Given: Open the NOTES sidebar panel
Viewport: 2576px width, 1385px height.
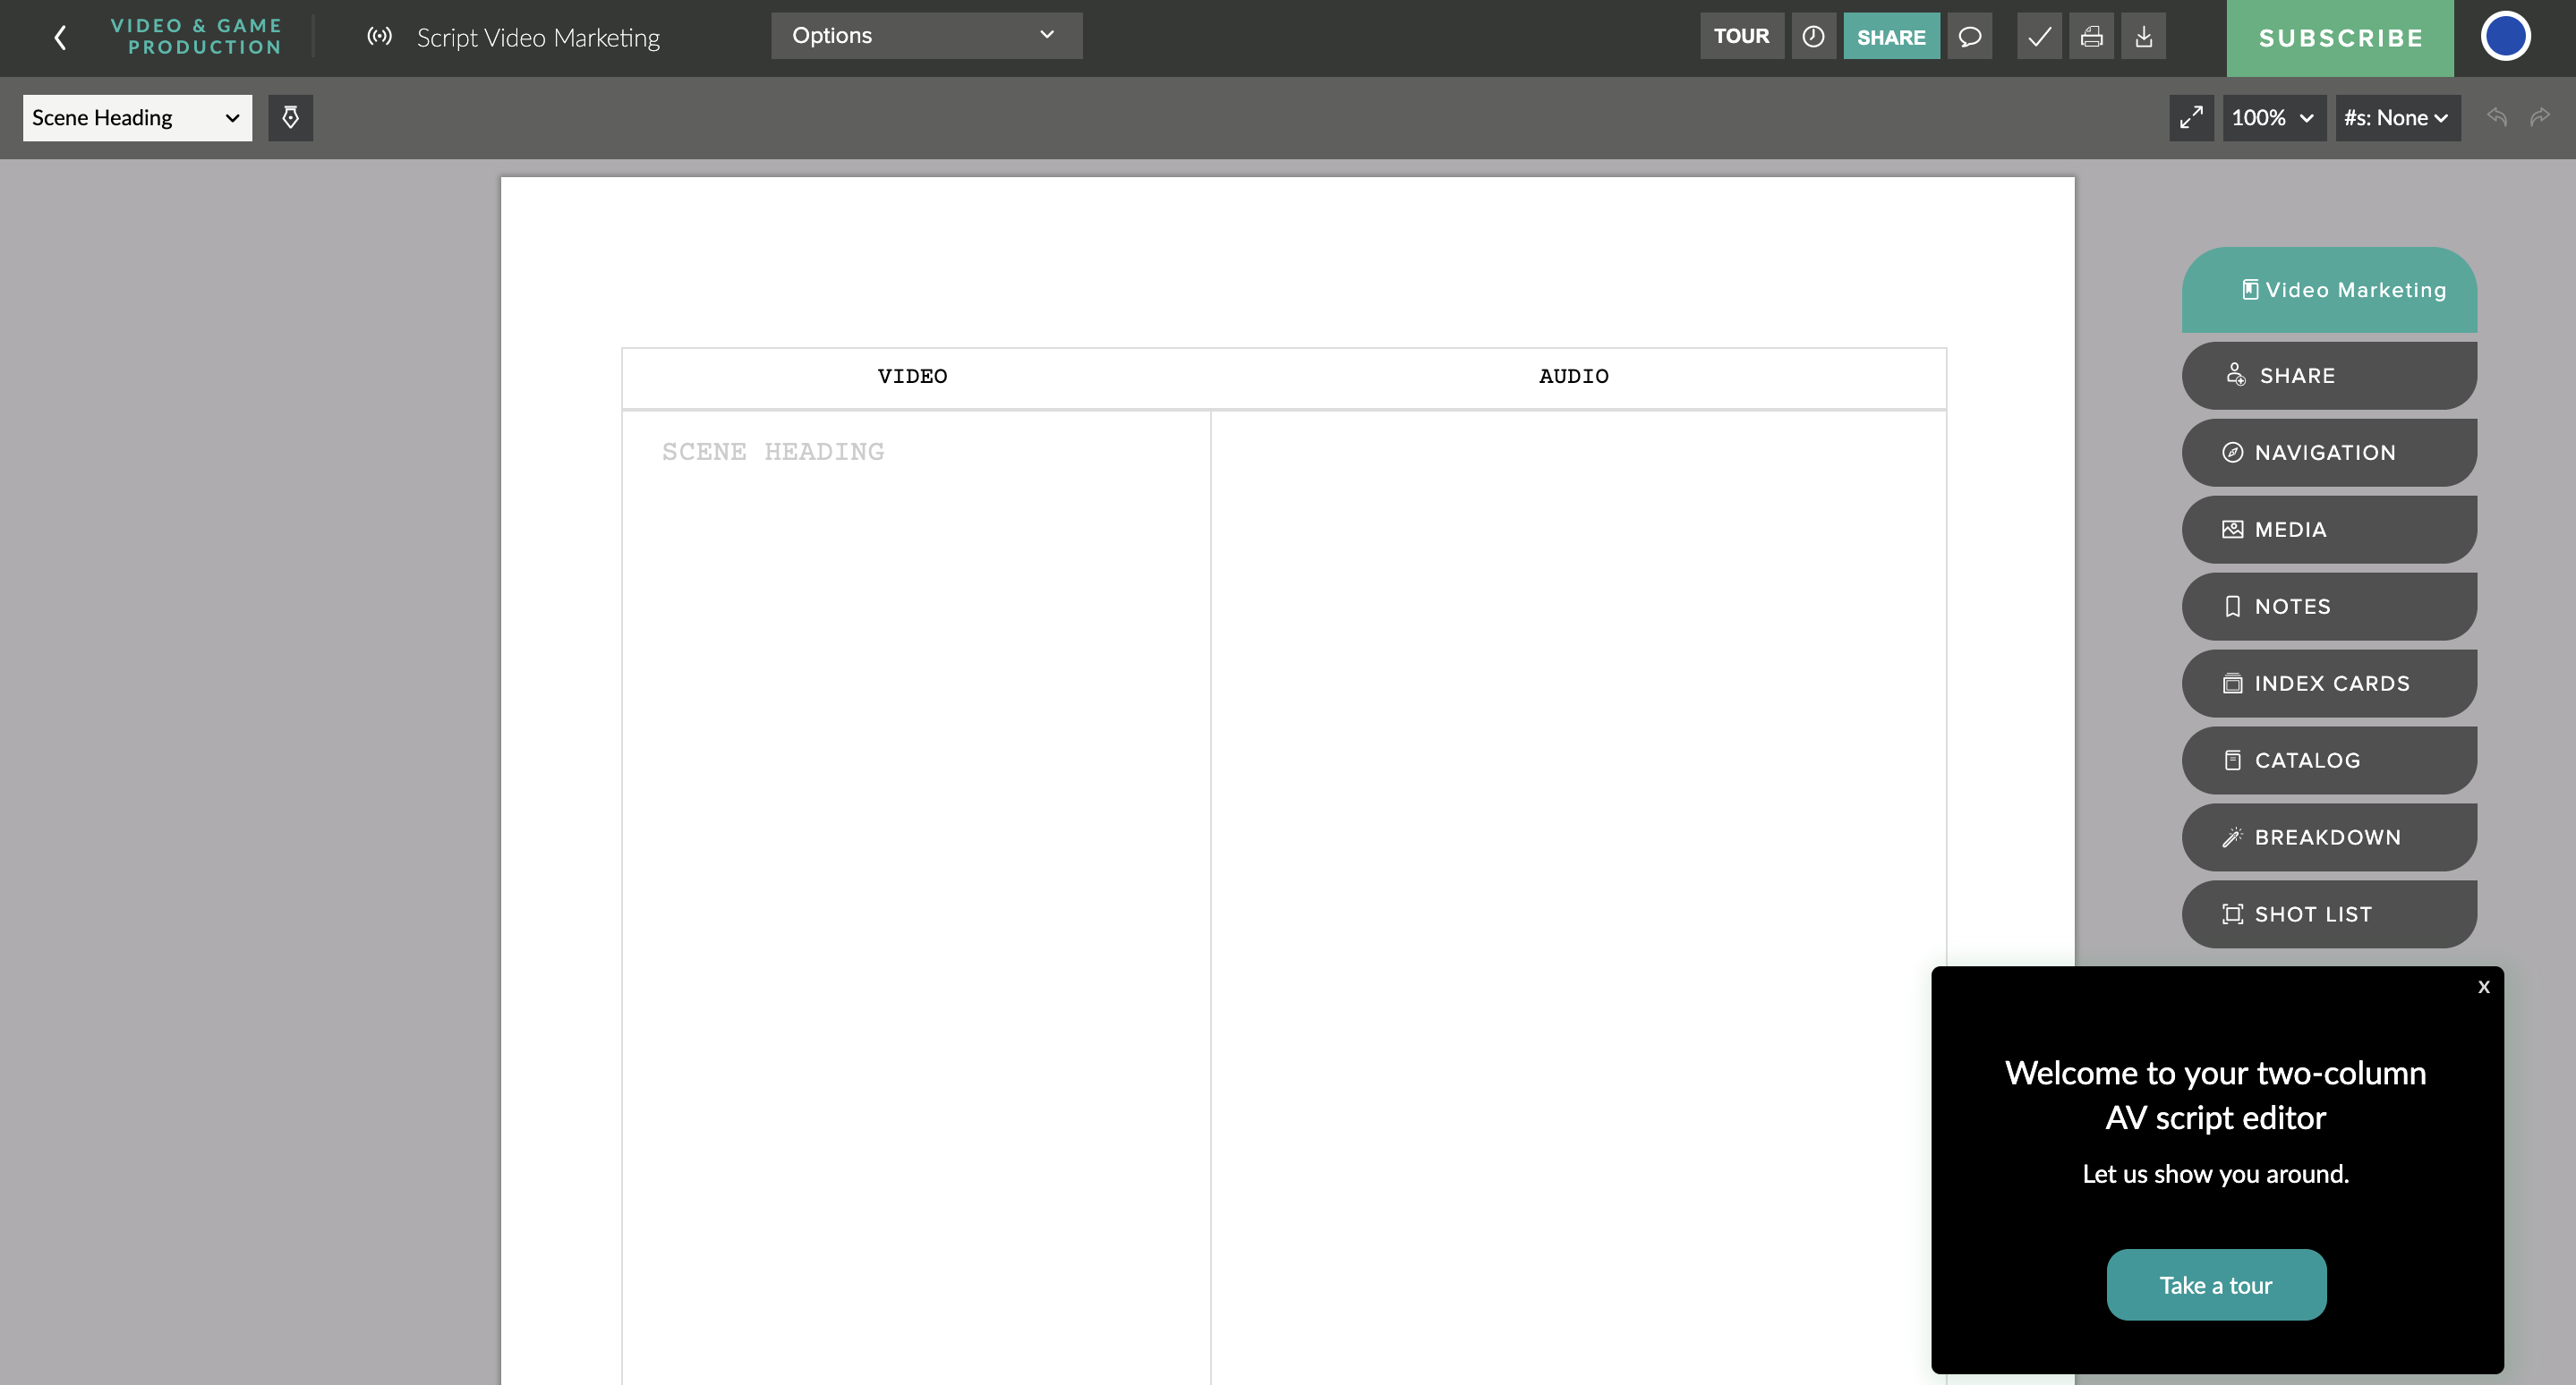Looking at the screenshot, I should (2329, 607).
